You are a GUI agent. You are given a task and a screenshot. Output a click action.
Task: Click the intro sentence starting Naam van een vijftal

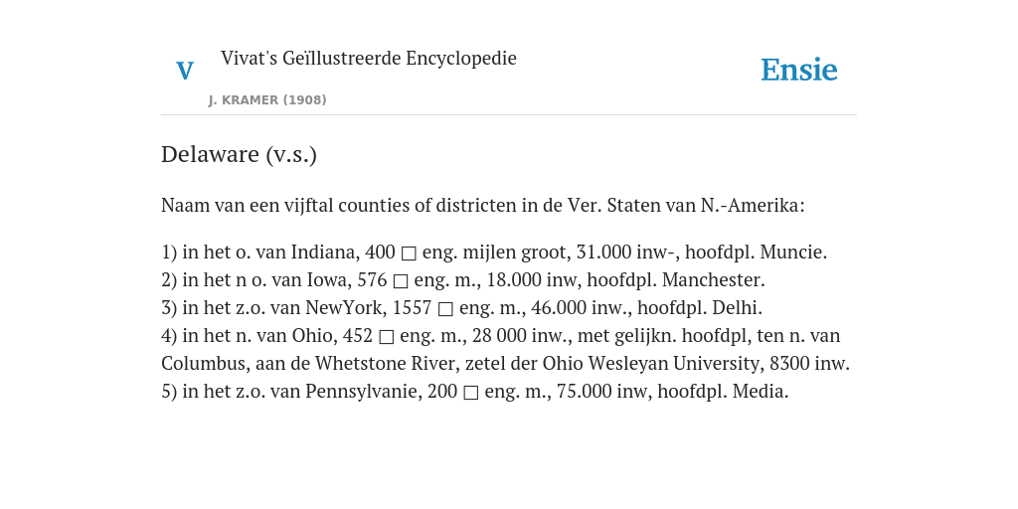[x=483, y=205]
